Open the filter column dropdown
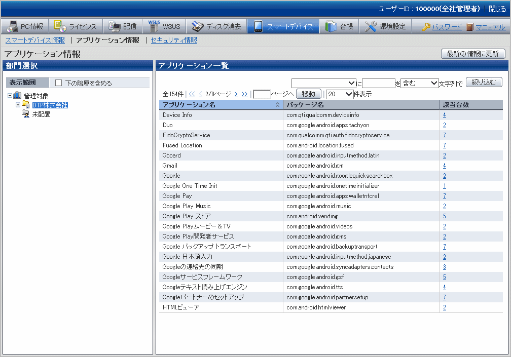Viewport: 511px width, 357px height. pyautogui.click(x=324, y=83)
